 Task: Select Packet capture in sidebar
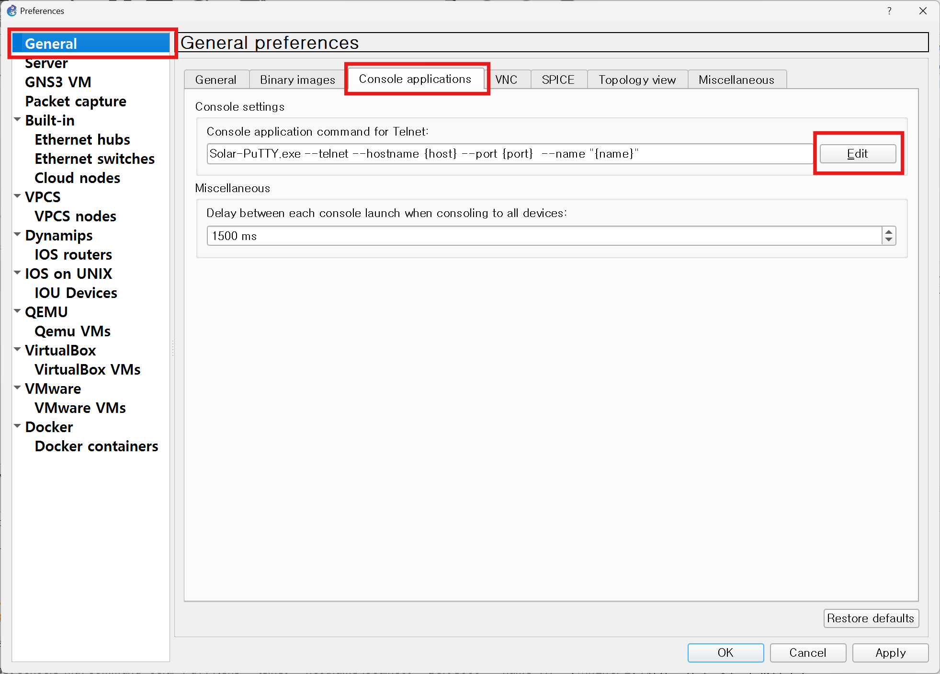76,101
